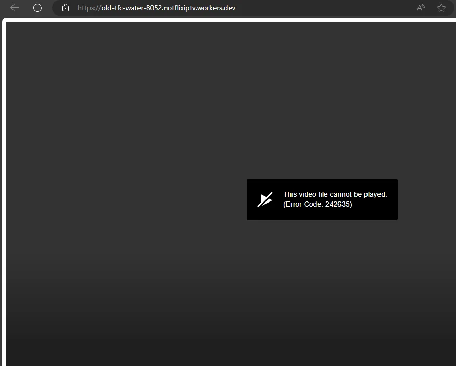Click the address bar URL notflixiptv.workers.dev
456x366 pixels.
click(x=157, y=8)
